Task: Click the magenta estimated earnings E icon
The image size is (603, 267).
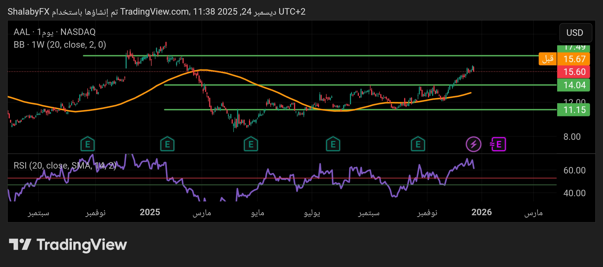Action: (498, 144)
